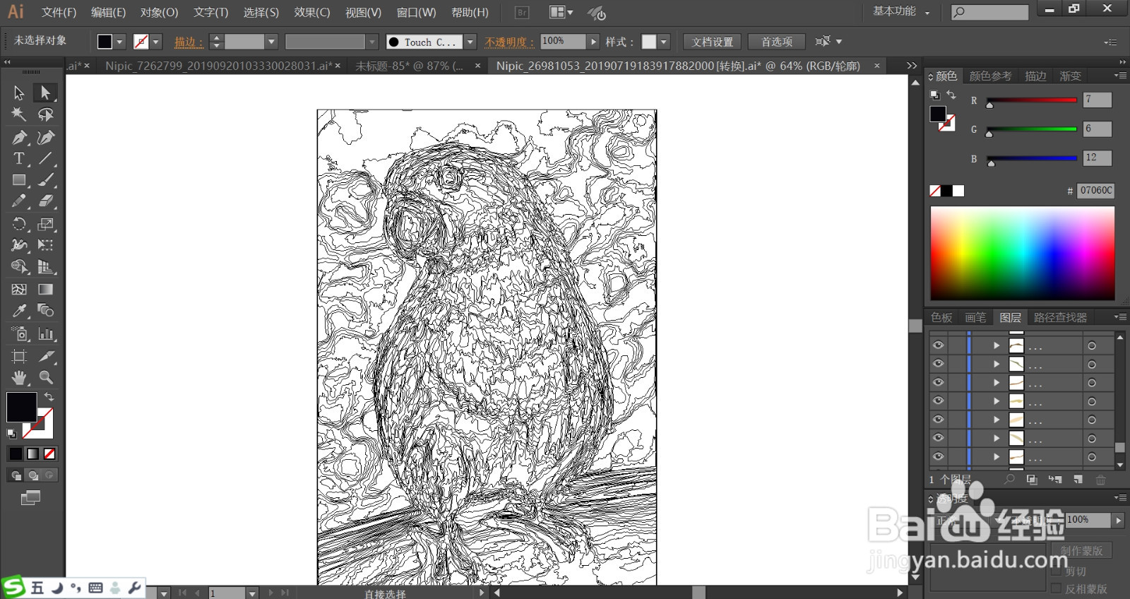Swap fill and stroke in toolbox

(x=49, y=397)
